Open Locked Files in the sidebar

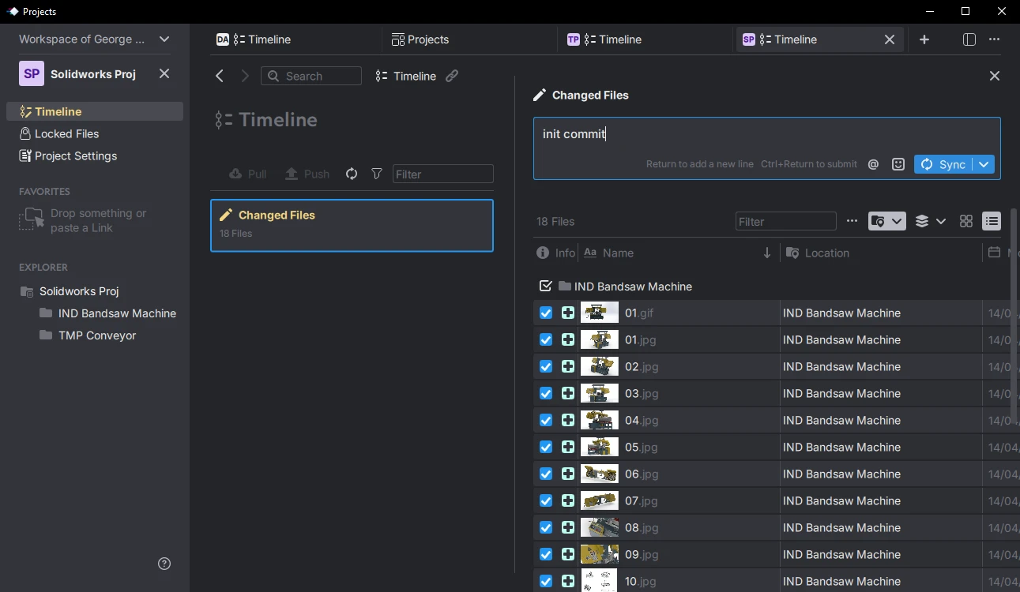pyautogui.click(x=95, y=133)
